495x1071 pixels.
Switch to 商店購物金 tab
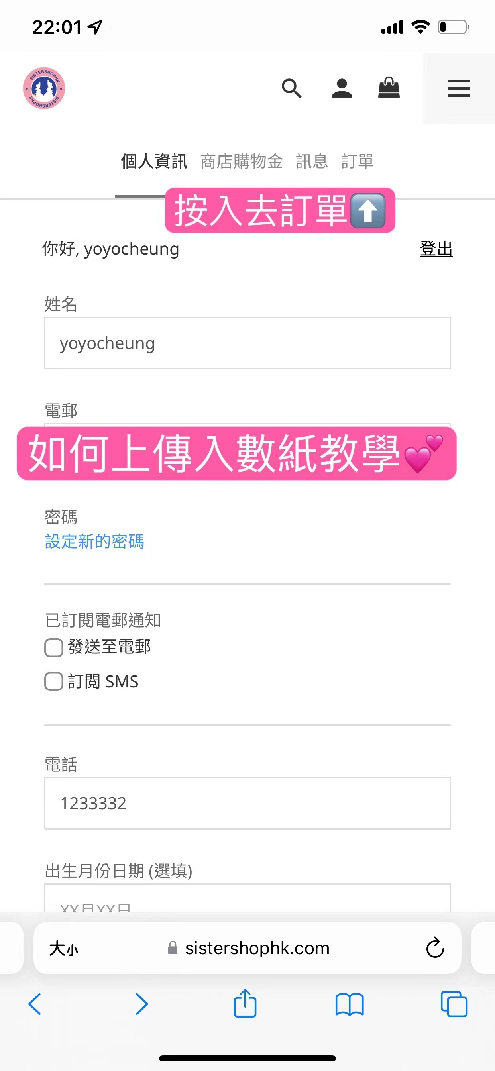[x=242, y=161]
